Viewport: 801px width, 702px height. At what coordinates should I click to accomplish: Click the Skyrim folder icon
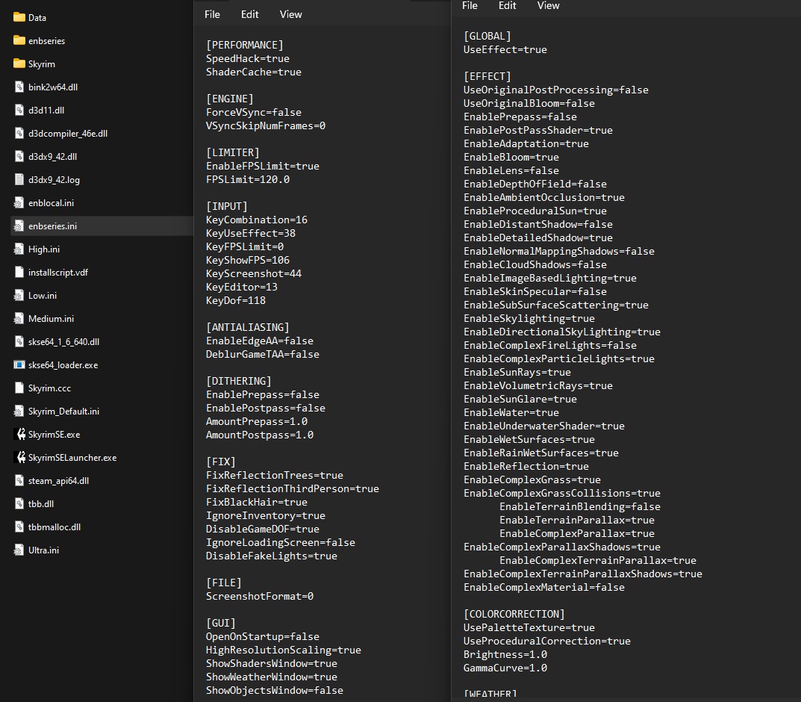19,63
